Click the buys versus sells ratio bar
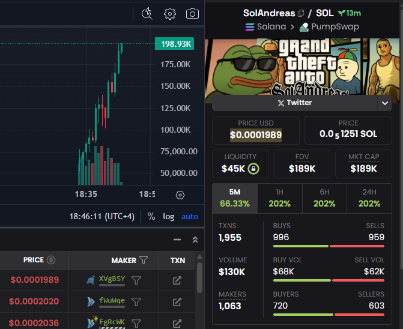The width and height of the screenshot is (403, 329). [329, 246]
